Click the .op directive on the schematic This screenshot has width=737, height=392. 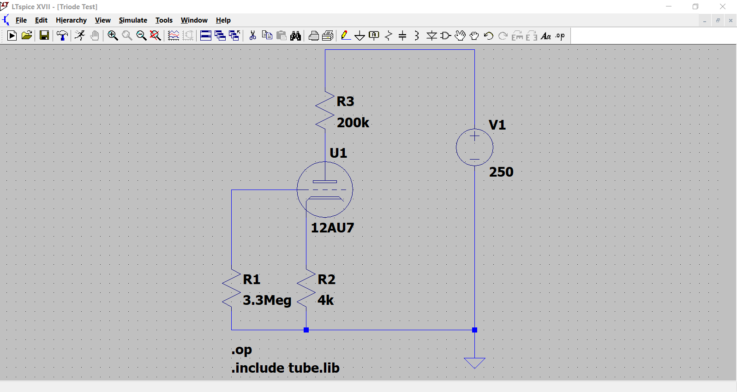(241, 350)
